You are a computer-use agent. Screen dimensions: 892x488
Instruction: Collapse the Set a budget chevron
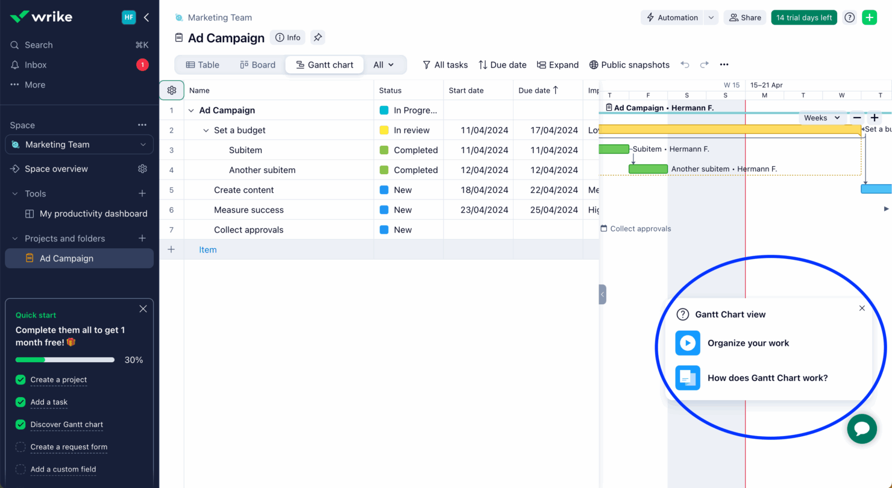[x=206, y=130]
